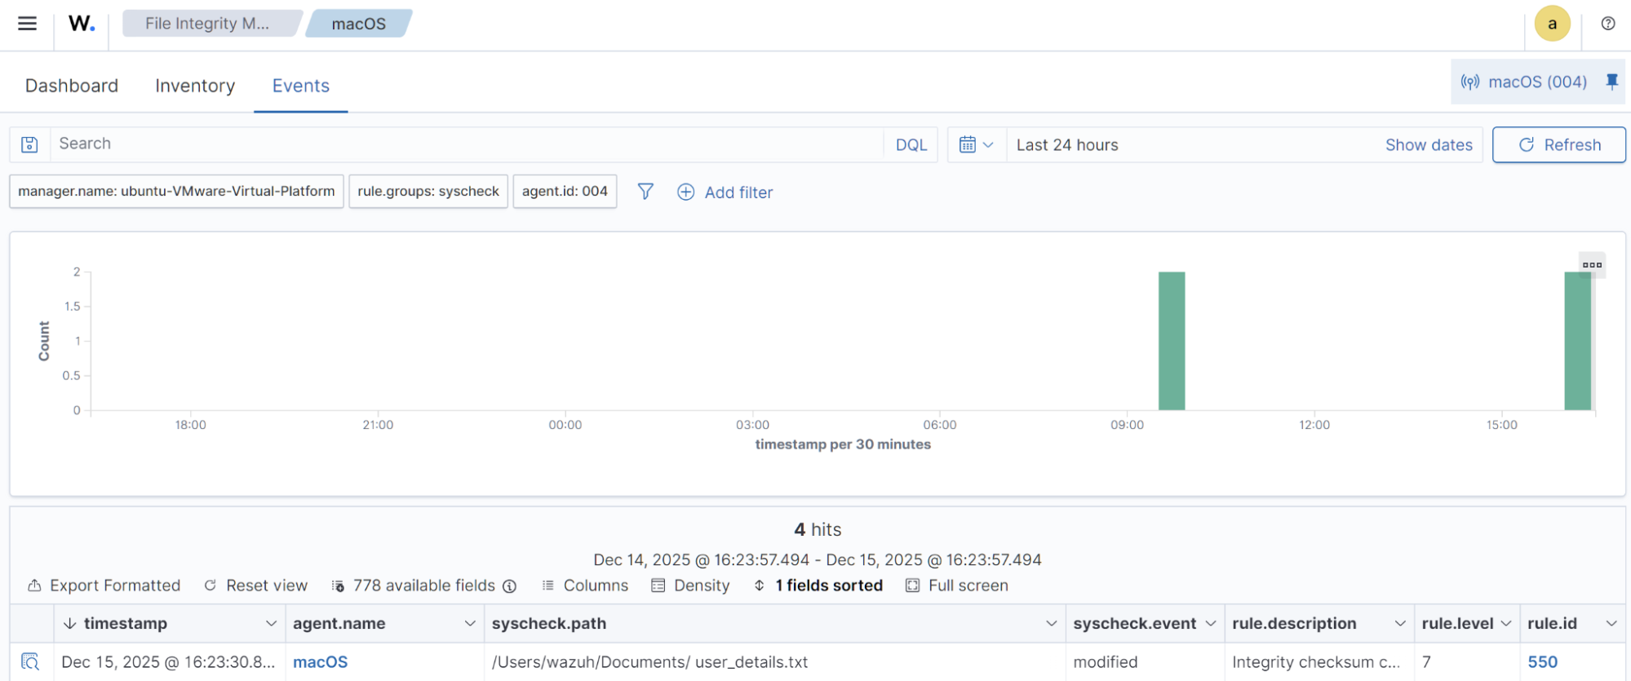1631x681 pixels.
Task: Inspect document details for first event row
Action: click(30, 661)
